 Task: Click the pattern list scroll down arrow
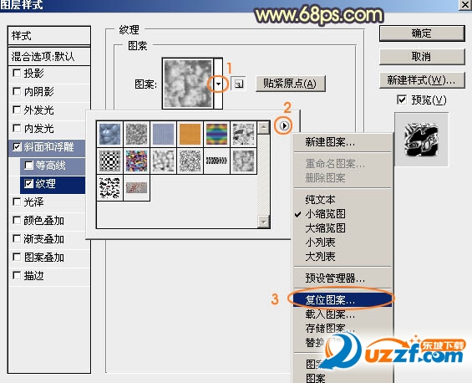263,222
